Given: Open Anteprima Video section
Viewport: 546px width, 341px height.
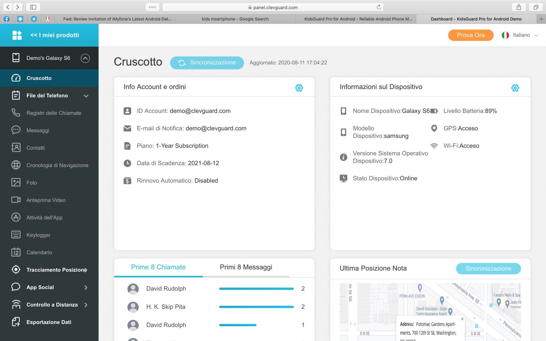Looking at the screenshot, I should pyautogui.click(x=46, y=200).
